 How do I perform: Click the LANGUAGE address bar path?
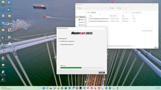tap(93, 12)
